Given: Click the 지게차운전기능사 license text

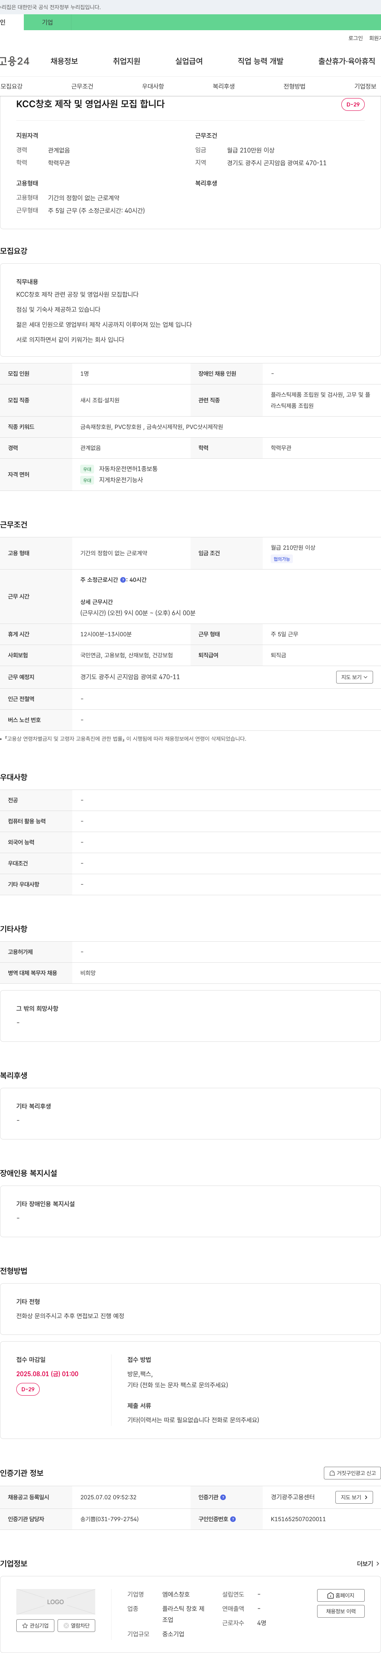Looking at the screenshot, I should 121,480.
